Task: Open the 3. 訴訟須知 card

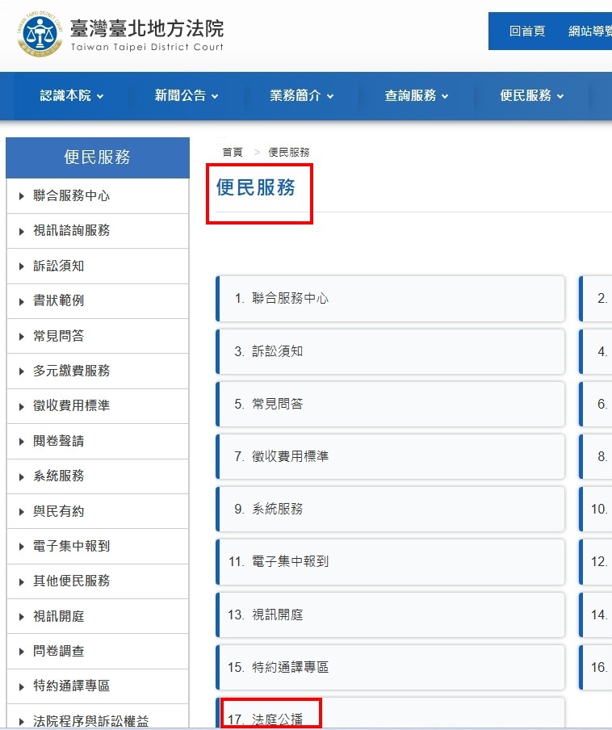Action: pos(390,351)
